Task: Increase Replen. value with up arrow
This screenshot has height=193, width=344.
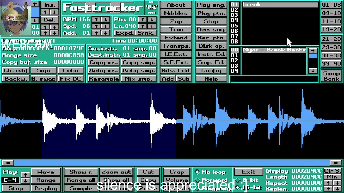Action: point(328,189)
